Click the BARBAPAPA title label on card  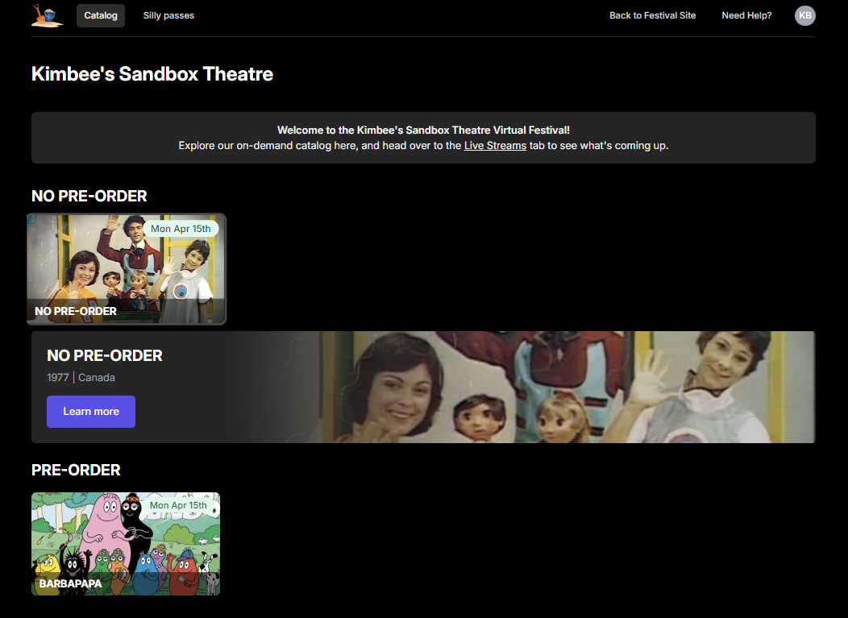(70, 583)
